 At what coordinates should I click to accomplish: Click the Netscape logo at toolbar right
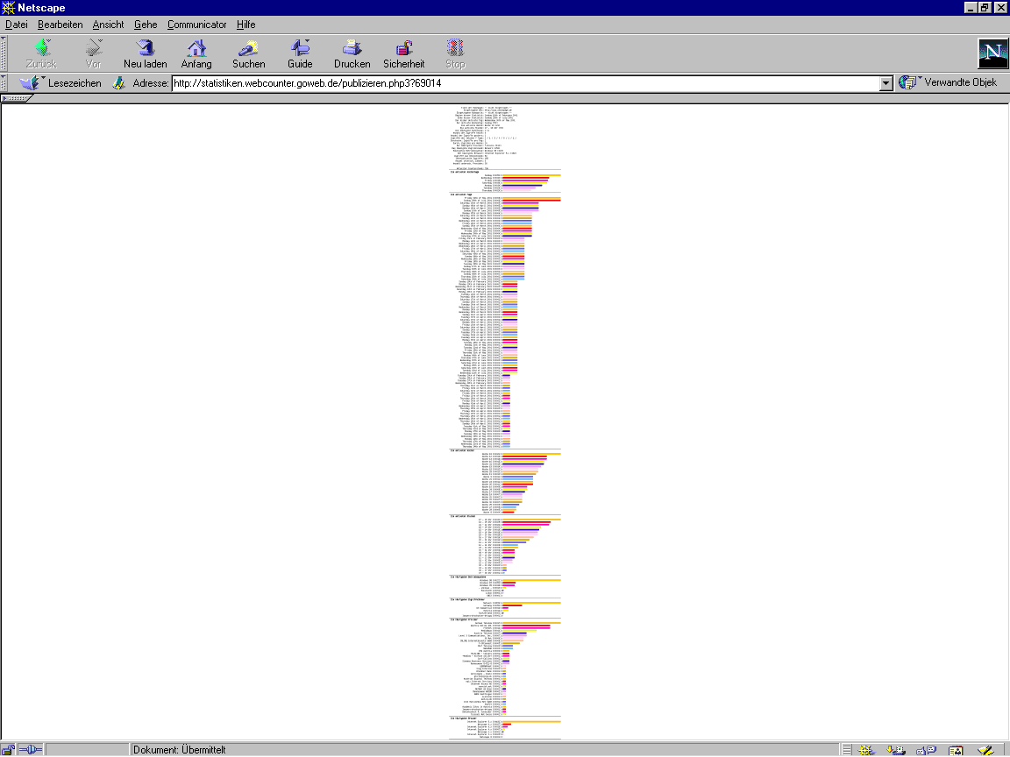[x=992, y=53]
